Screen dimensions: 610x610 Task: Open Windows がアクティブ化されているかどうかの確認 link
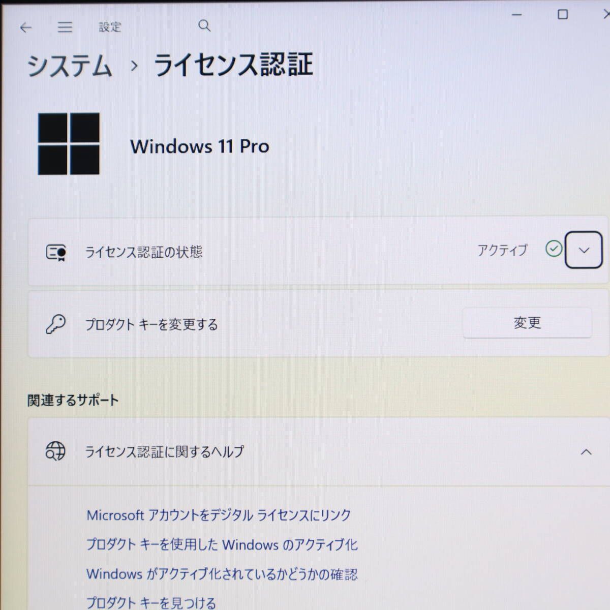point(222,574)
